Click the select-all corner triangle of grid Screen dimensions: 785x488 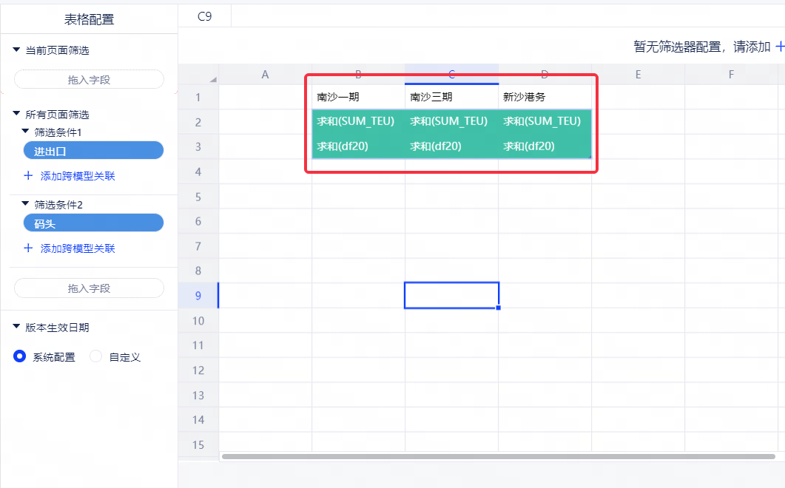point(213,79)
